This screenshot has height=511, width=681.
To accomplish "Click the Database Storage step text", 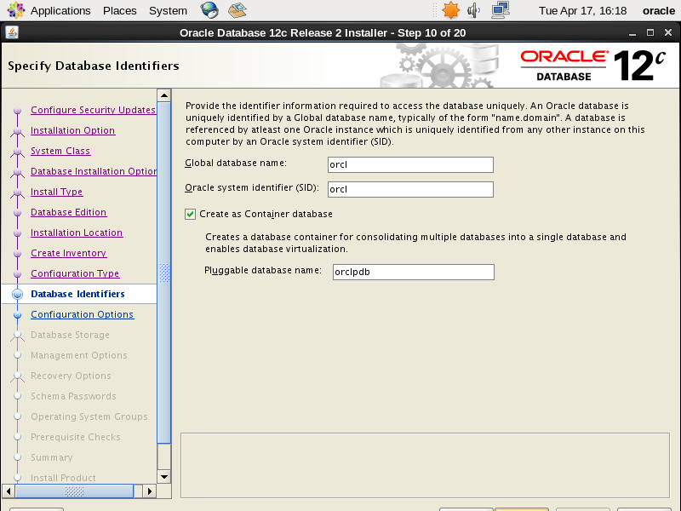I will click(71, 335).
